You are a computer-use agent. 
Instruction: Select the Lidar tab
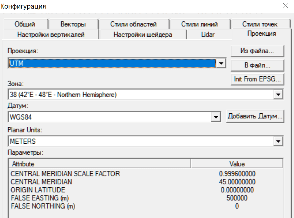tap(208, 34)
